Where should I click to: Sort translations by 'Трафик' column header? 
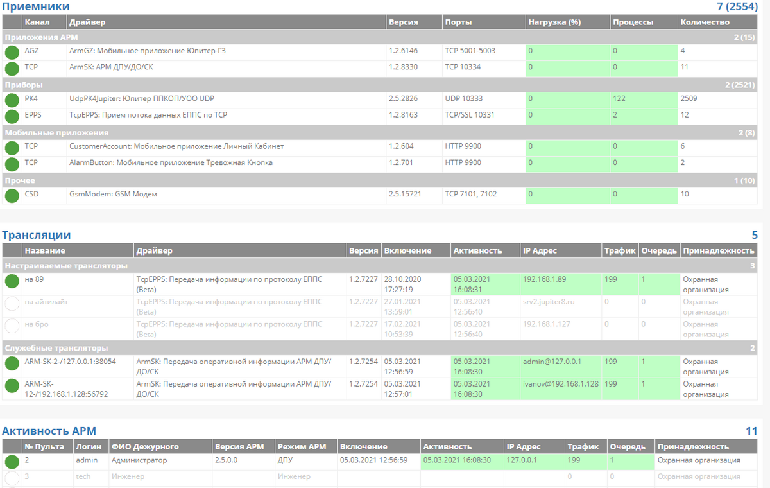point(619,250)
